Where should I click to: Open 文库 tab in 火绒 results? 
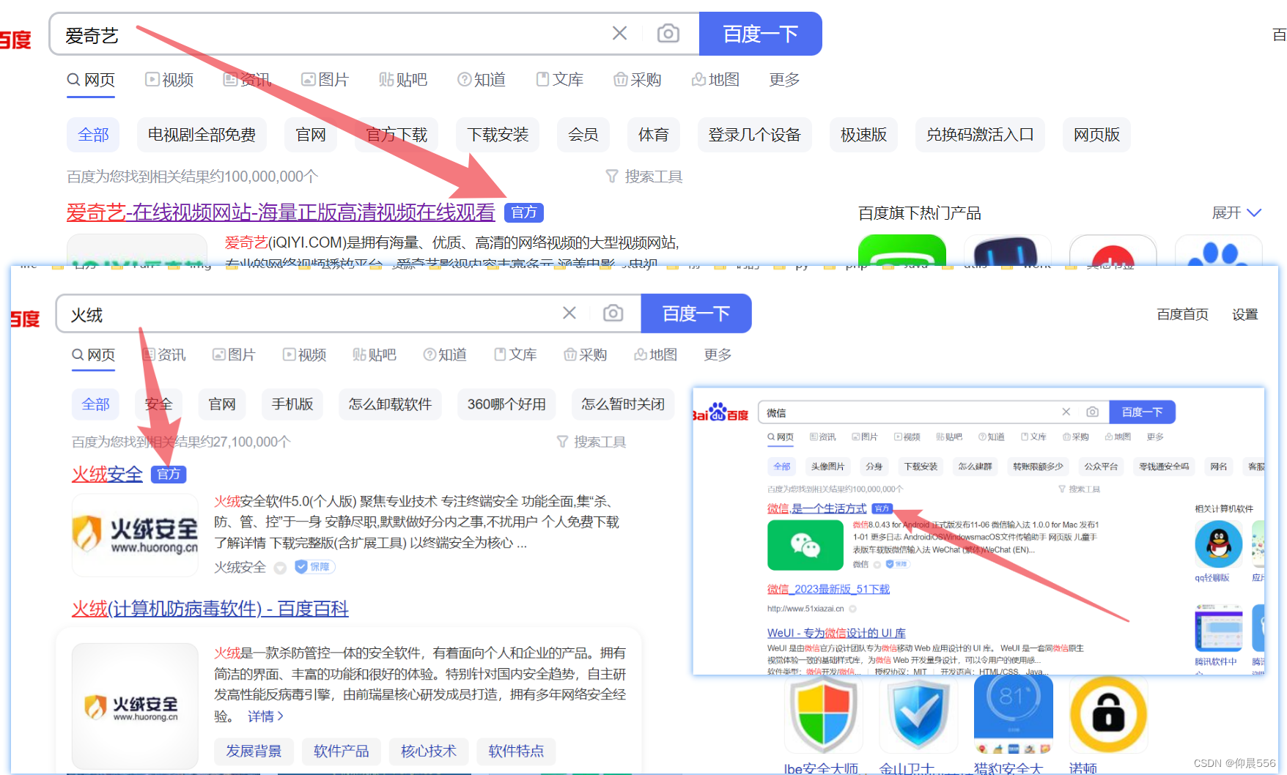[515, 355]
